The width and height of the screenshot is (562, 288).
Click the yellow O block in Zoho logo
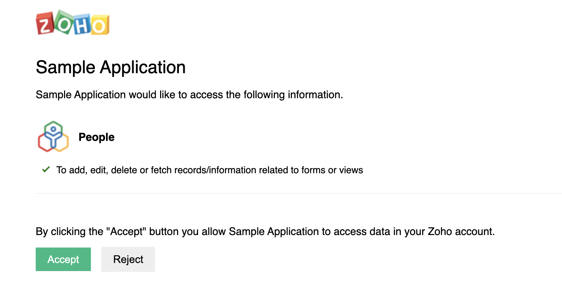(99, 26)
